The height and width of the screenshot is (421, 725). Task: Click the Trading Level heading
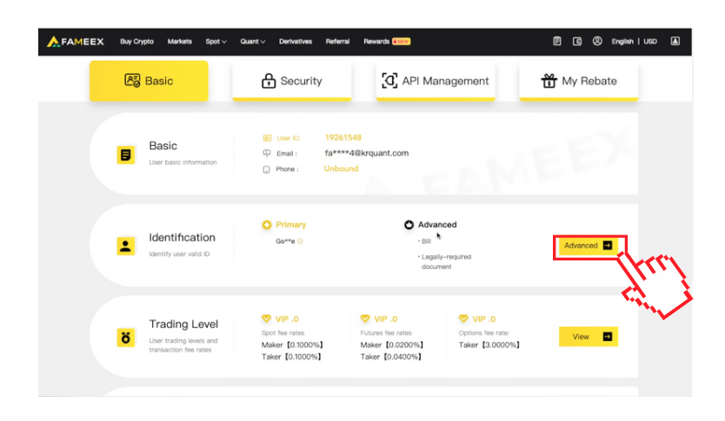click(x=183, y=324)
